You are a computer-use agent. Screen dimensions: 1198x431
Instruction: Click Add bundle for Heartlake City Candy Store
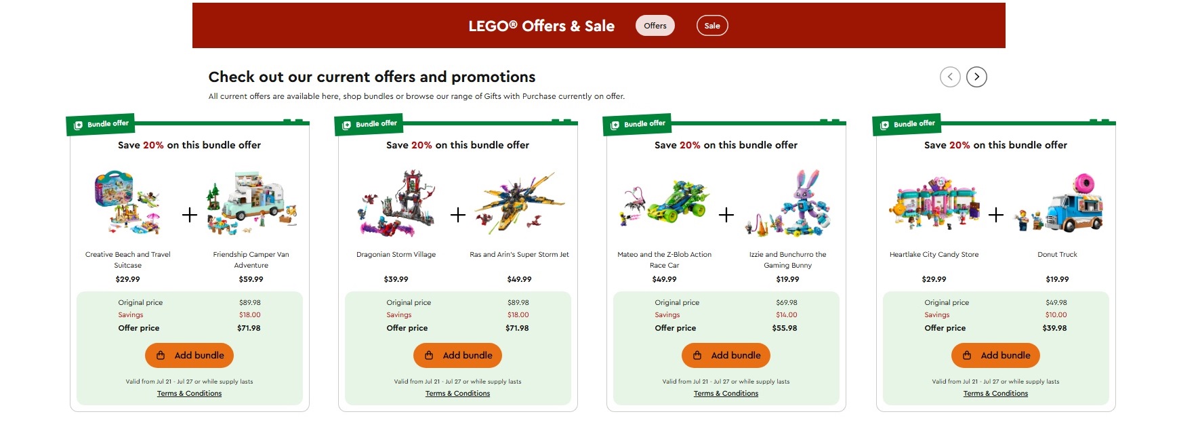995,355
